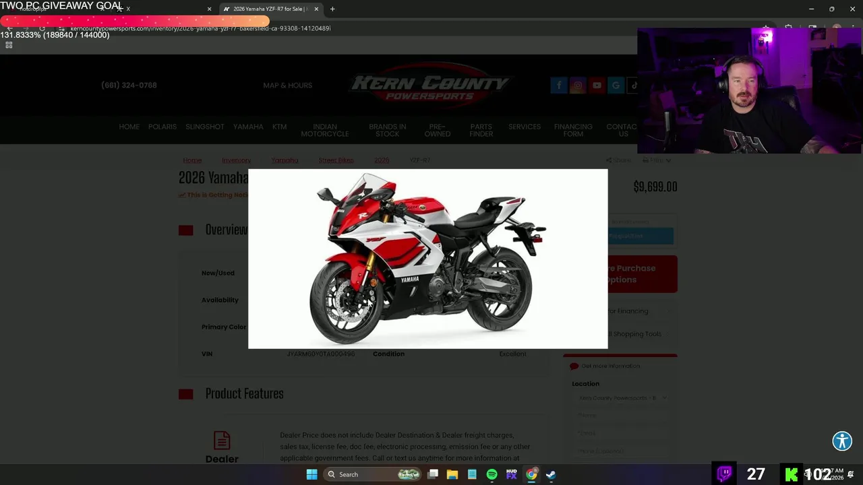
Task: Open the YouTube social icon in the header
Action: point(597,86)
